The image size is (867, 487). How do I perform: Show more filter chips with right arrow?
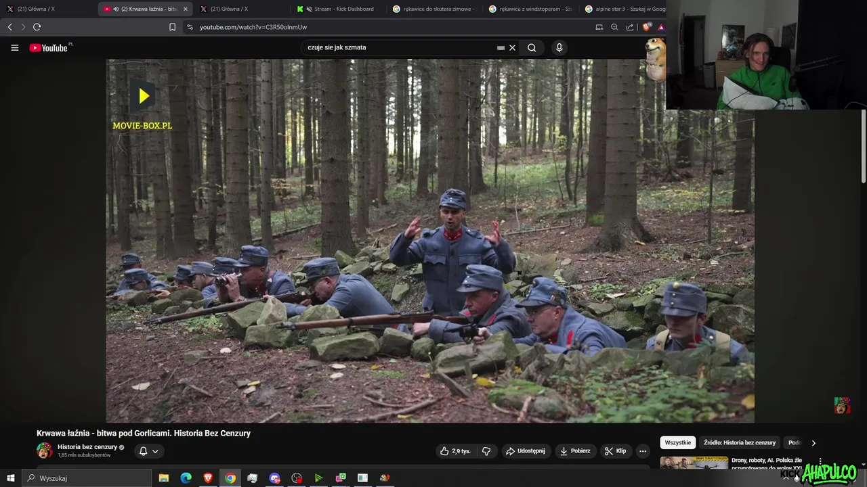click(813, 443)
